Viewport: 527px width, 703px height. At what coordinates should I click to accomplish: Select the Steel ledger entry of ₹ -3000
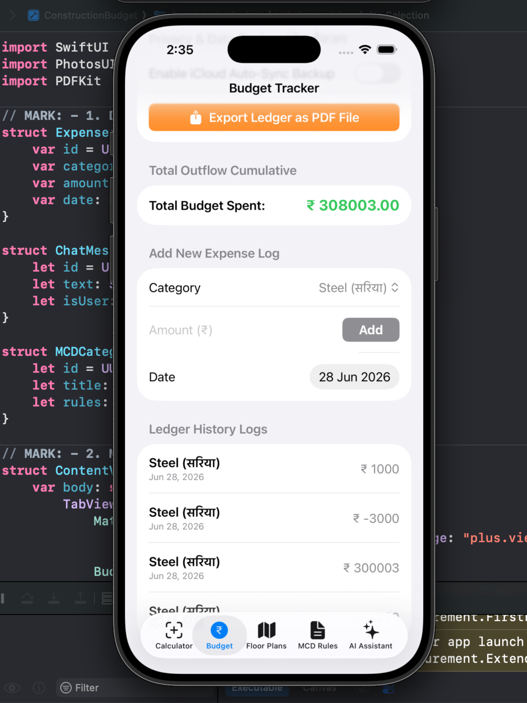point(274,518)
